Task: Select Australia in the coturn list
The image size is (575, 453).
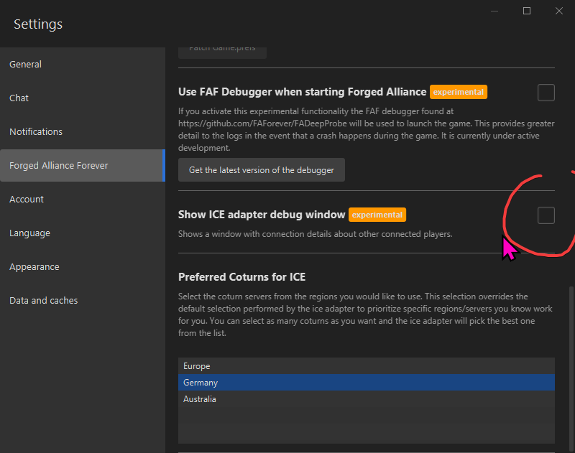Action: click(x=367, y=399)
